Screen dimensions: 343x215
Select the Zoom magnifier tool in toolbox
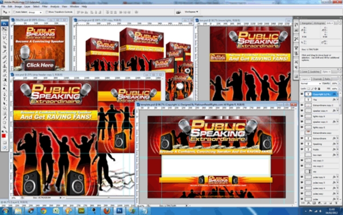5,127
